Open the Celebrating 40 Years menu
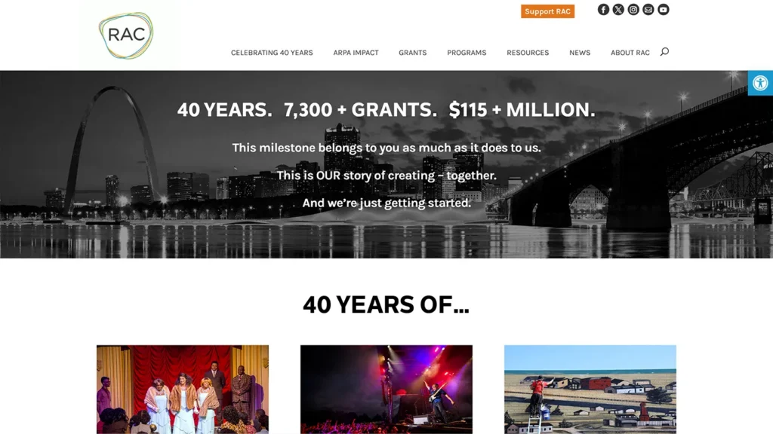Viewport: 773px width, 434px height. point(272,53)
